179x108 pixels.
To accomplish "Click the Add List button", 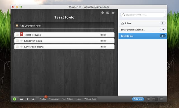I will coord(138,99).
